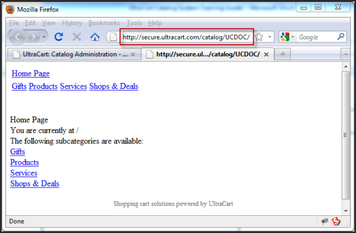Click 'Shopping cart solutions powered by UltraCart' text
Image resolution: width=356 pixels, height=233 pixels.
tap(173, 204)
